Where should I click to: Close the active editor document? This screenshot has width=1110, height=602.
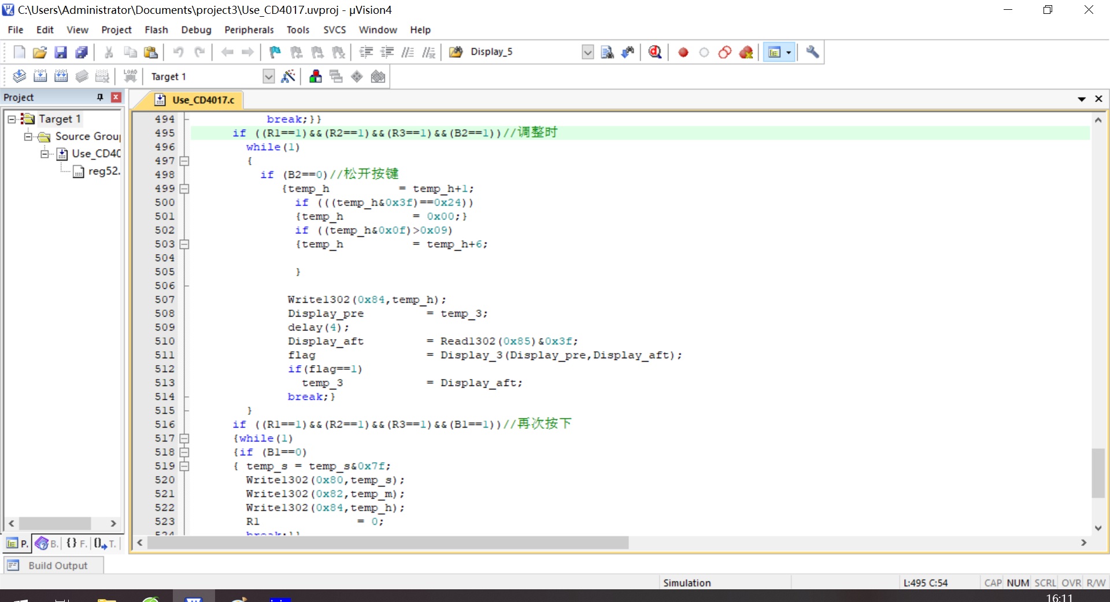click(x=1099, y=99)
